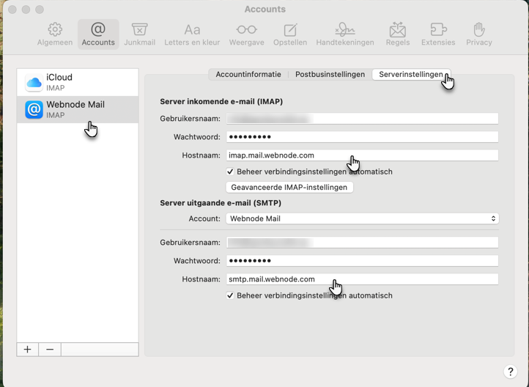The height and width of the screenshot is (387, 529).
Task: Click the Webnode Mail @ icon
Action: click(34, 110)
